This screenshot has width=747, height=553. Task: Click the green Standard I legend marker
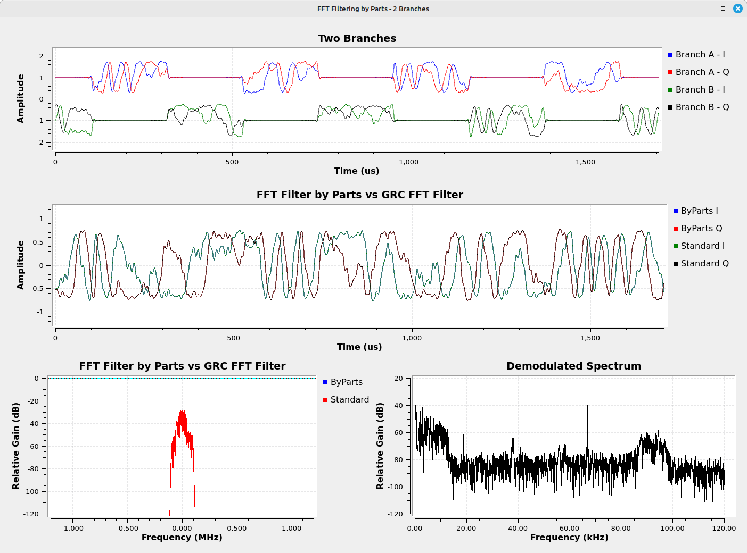pos(676,246)
